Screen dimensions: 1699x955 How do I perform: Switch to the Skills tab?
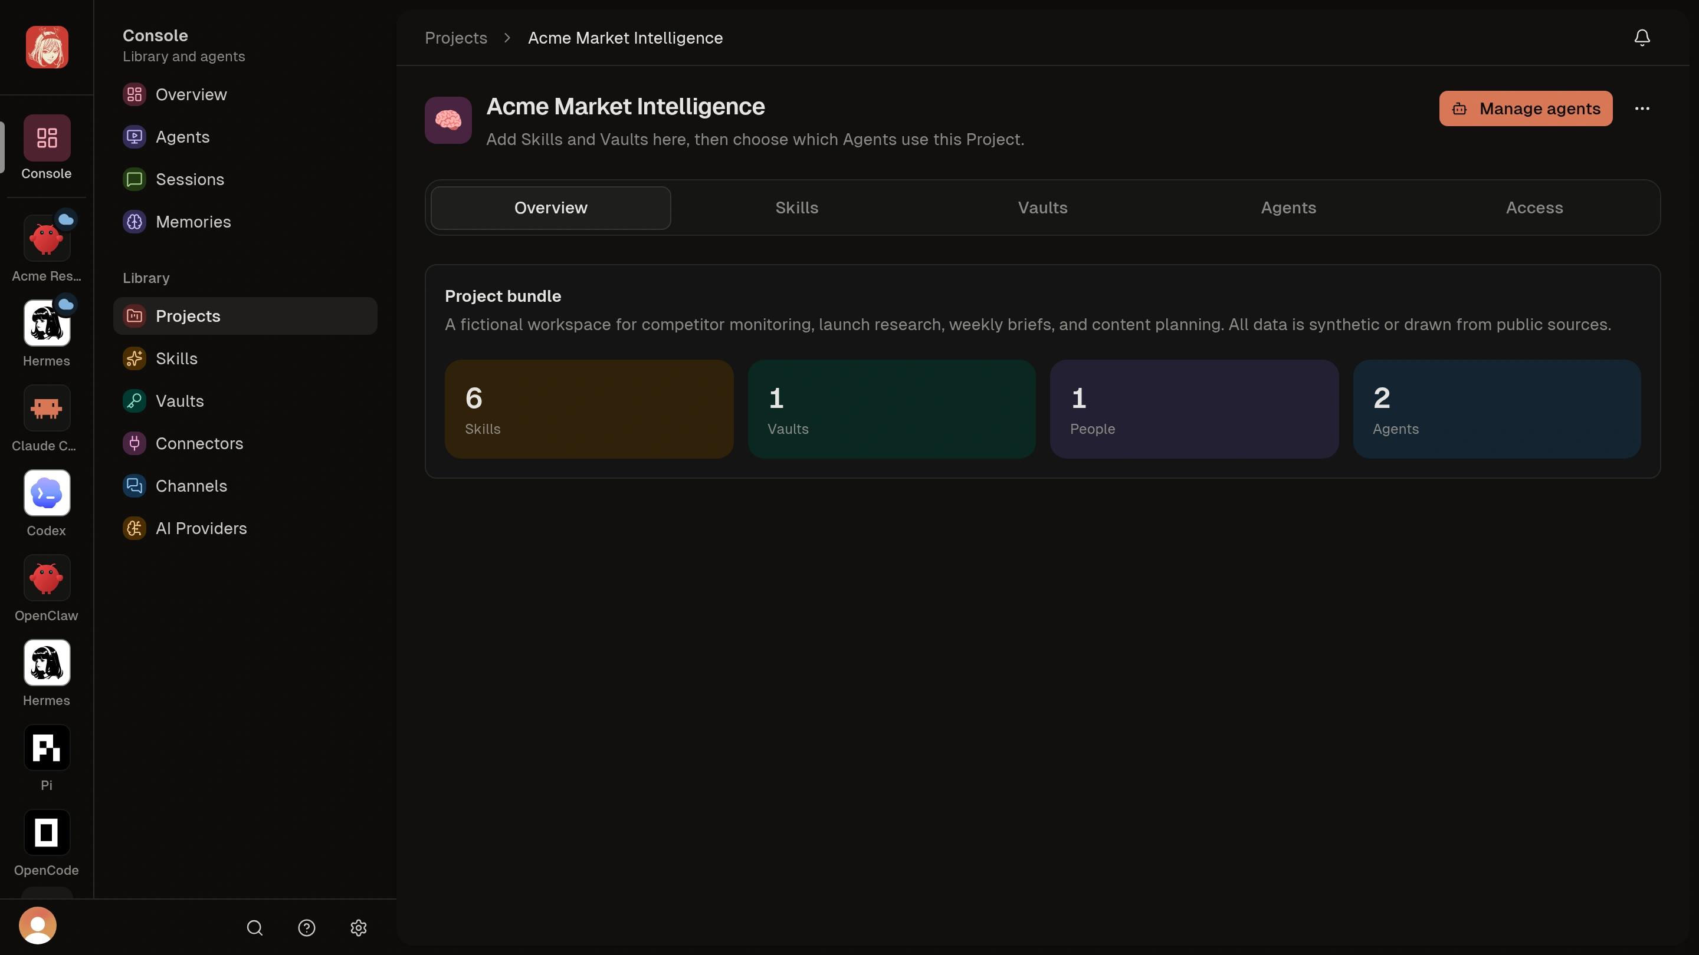click(797, 208)
